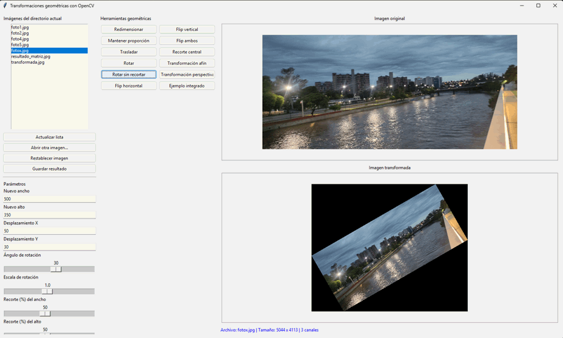Select resultado_matriz.jpg in the list

point(49,56)
